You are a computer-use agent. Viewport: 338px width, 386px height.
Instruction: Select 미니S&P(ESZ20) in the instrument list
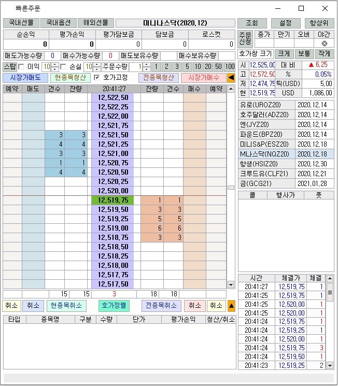266,145
